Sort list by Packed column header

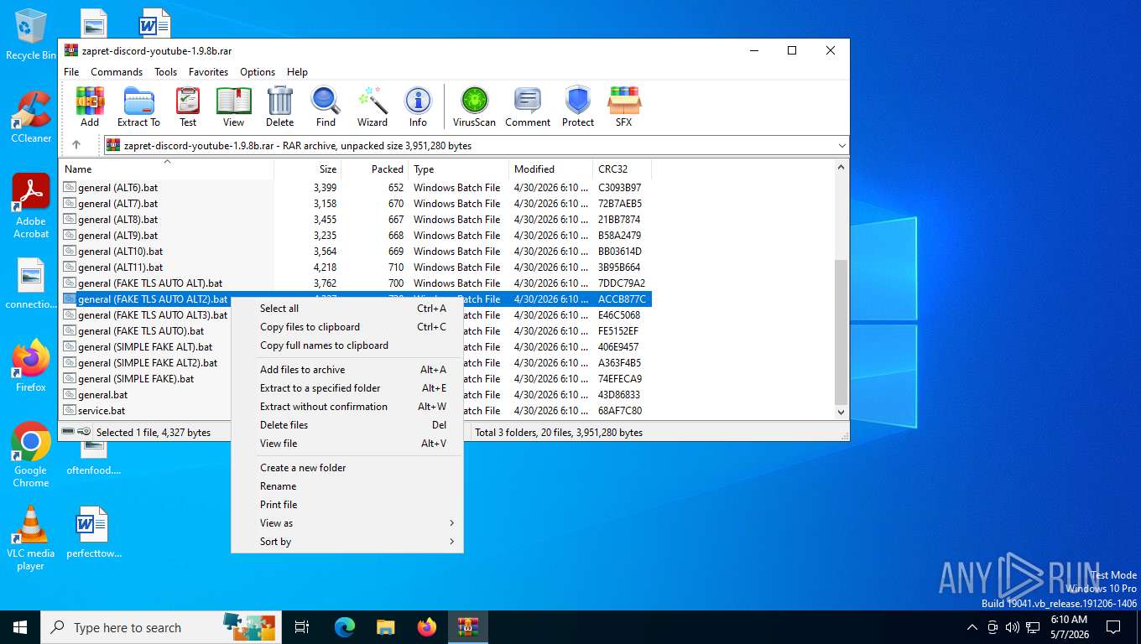pos(375,169)
